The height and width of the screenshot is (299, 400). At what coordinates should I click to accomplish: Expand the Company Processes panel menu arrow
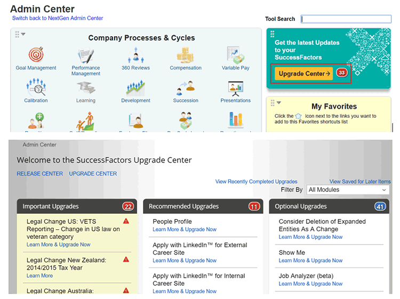[x=23, y=34]
